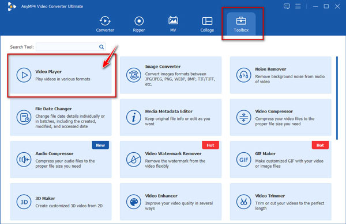Image resolution: width=346 pixels, height=224 pixels.
Task: Click the vertical scrollbar of tool list
Action: pyautogui.click(x=337, y=98)
